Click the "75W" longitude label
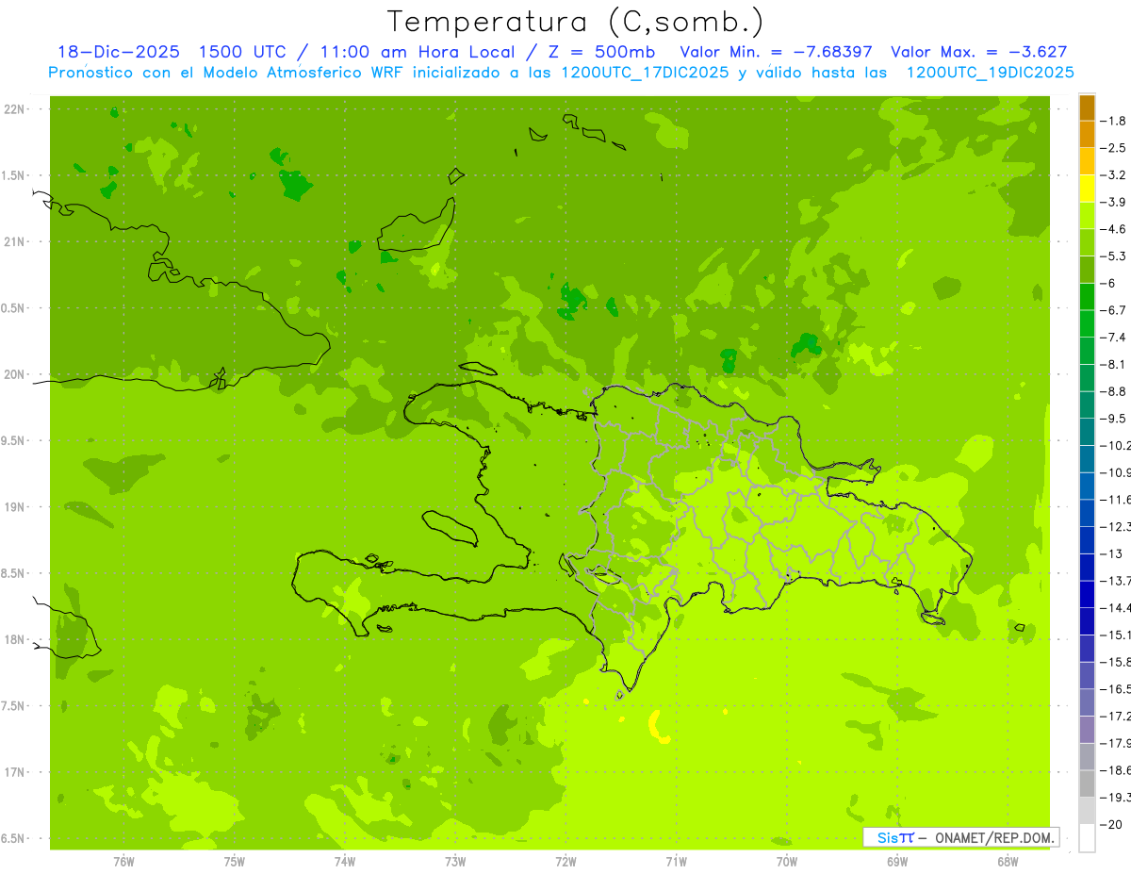Screen dimensions: 1131x874 (x=235, y=862)
